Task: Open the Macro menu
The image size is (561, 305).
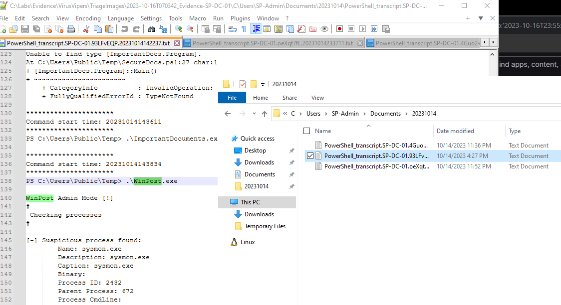Action: coord(198,18)
